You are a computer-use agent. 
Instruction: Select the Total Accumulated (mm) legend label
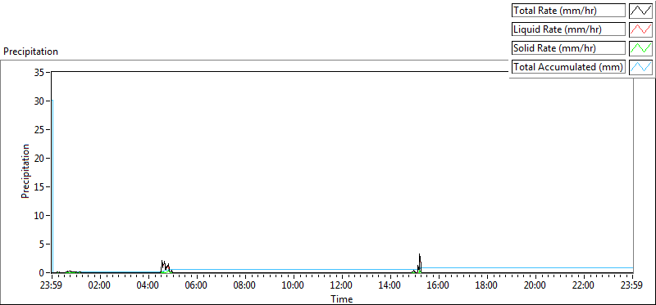click(568, 67)
